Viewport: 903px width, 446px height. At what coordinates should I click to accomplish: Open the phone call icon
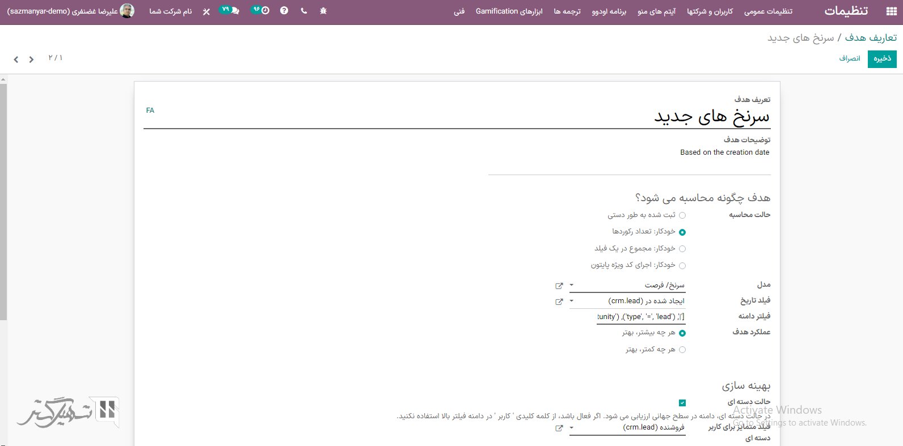coord(304,11)
